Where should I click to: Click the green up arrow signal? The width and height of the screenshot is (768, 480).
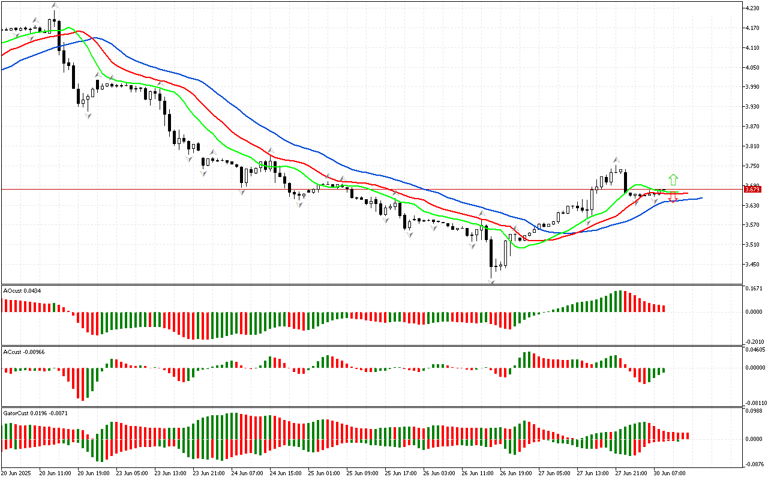point(673,179)
